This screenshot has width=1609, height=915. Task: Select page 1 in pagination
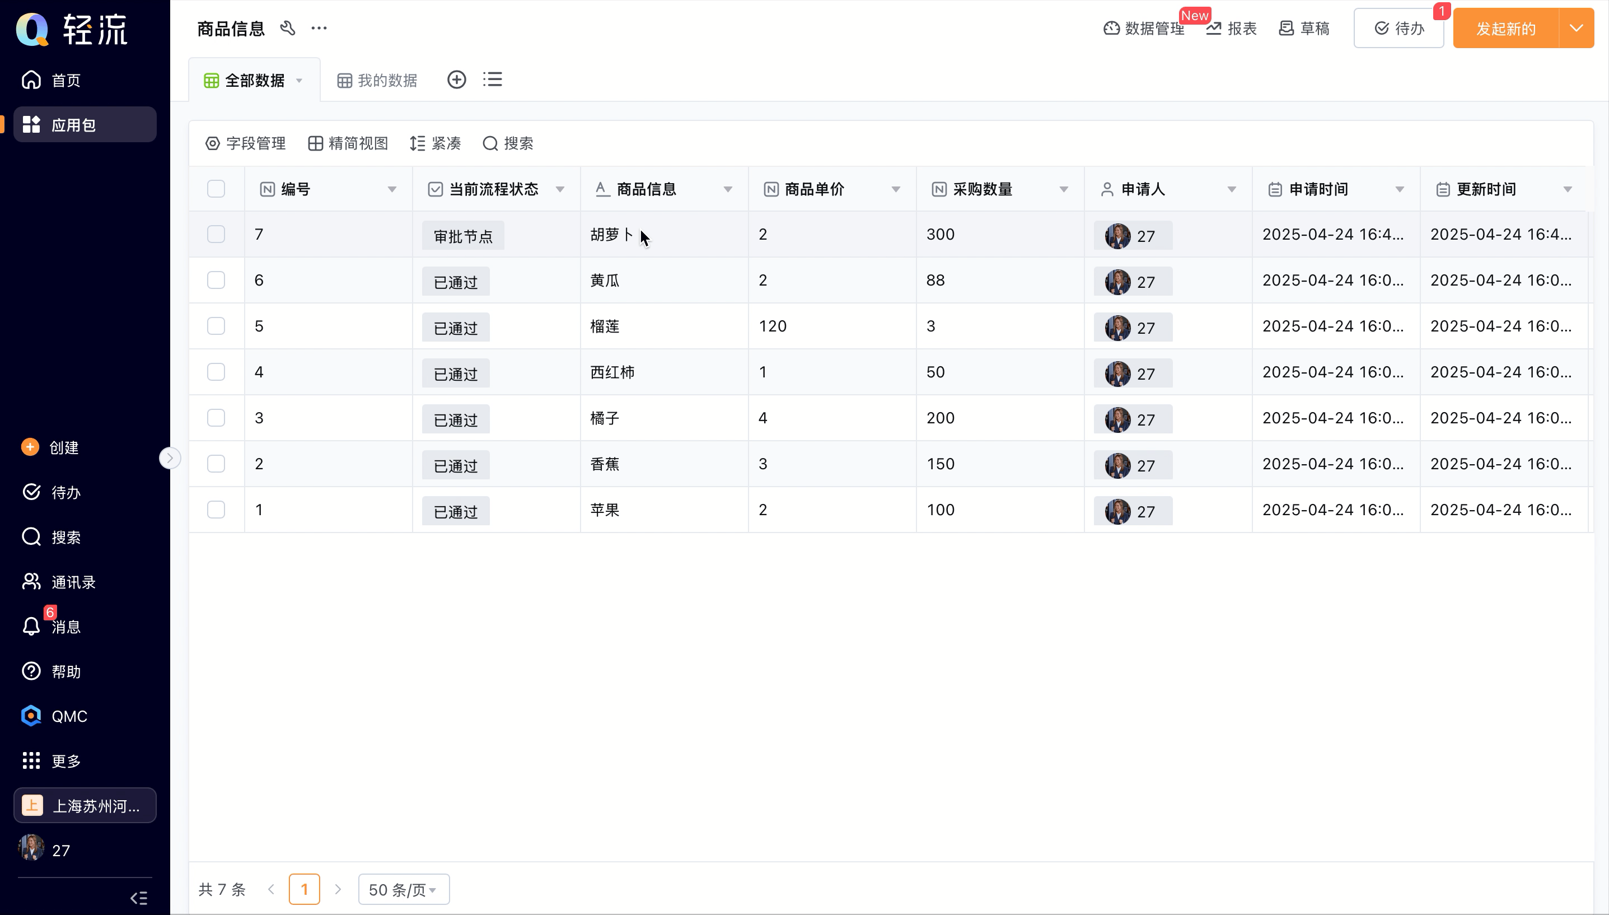click(x=305, y=889)
